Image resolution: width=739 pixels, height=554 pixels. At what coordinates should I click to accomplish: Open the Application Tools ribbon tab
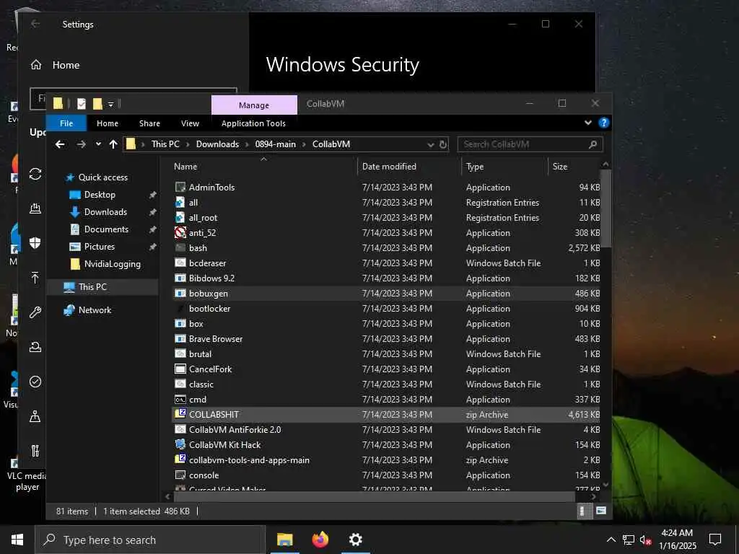click(253, 123)
